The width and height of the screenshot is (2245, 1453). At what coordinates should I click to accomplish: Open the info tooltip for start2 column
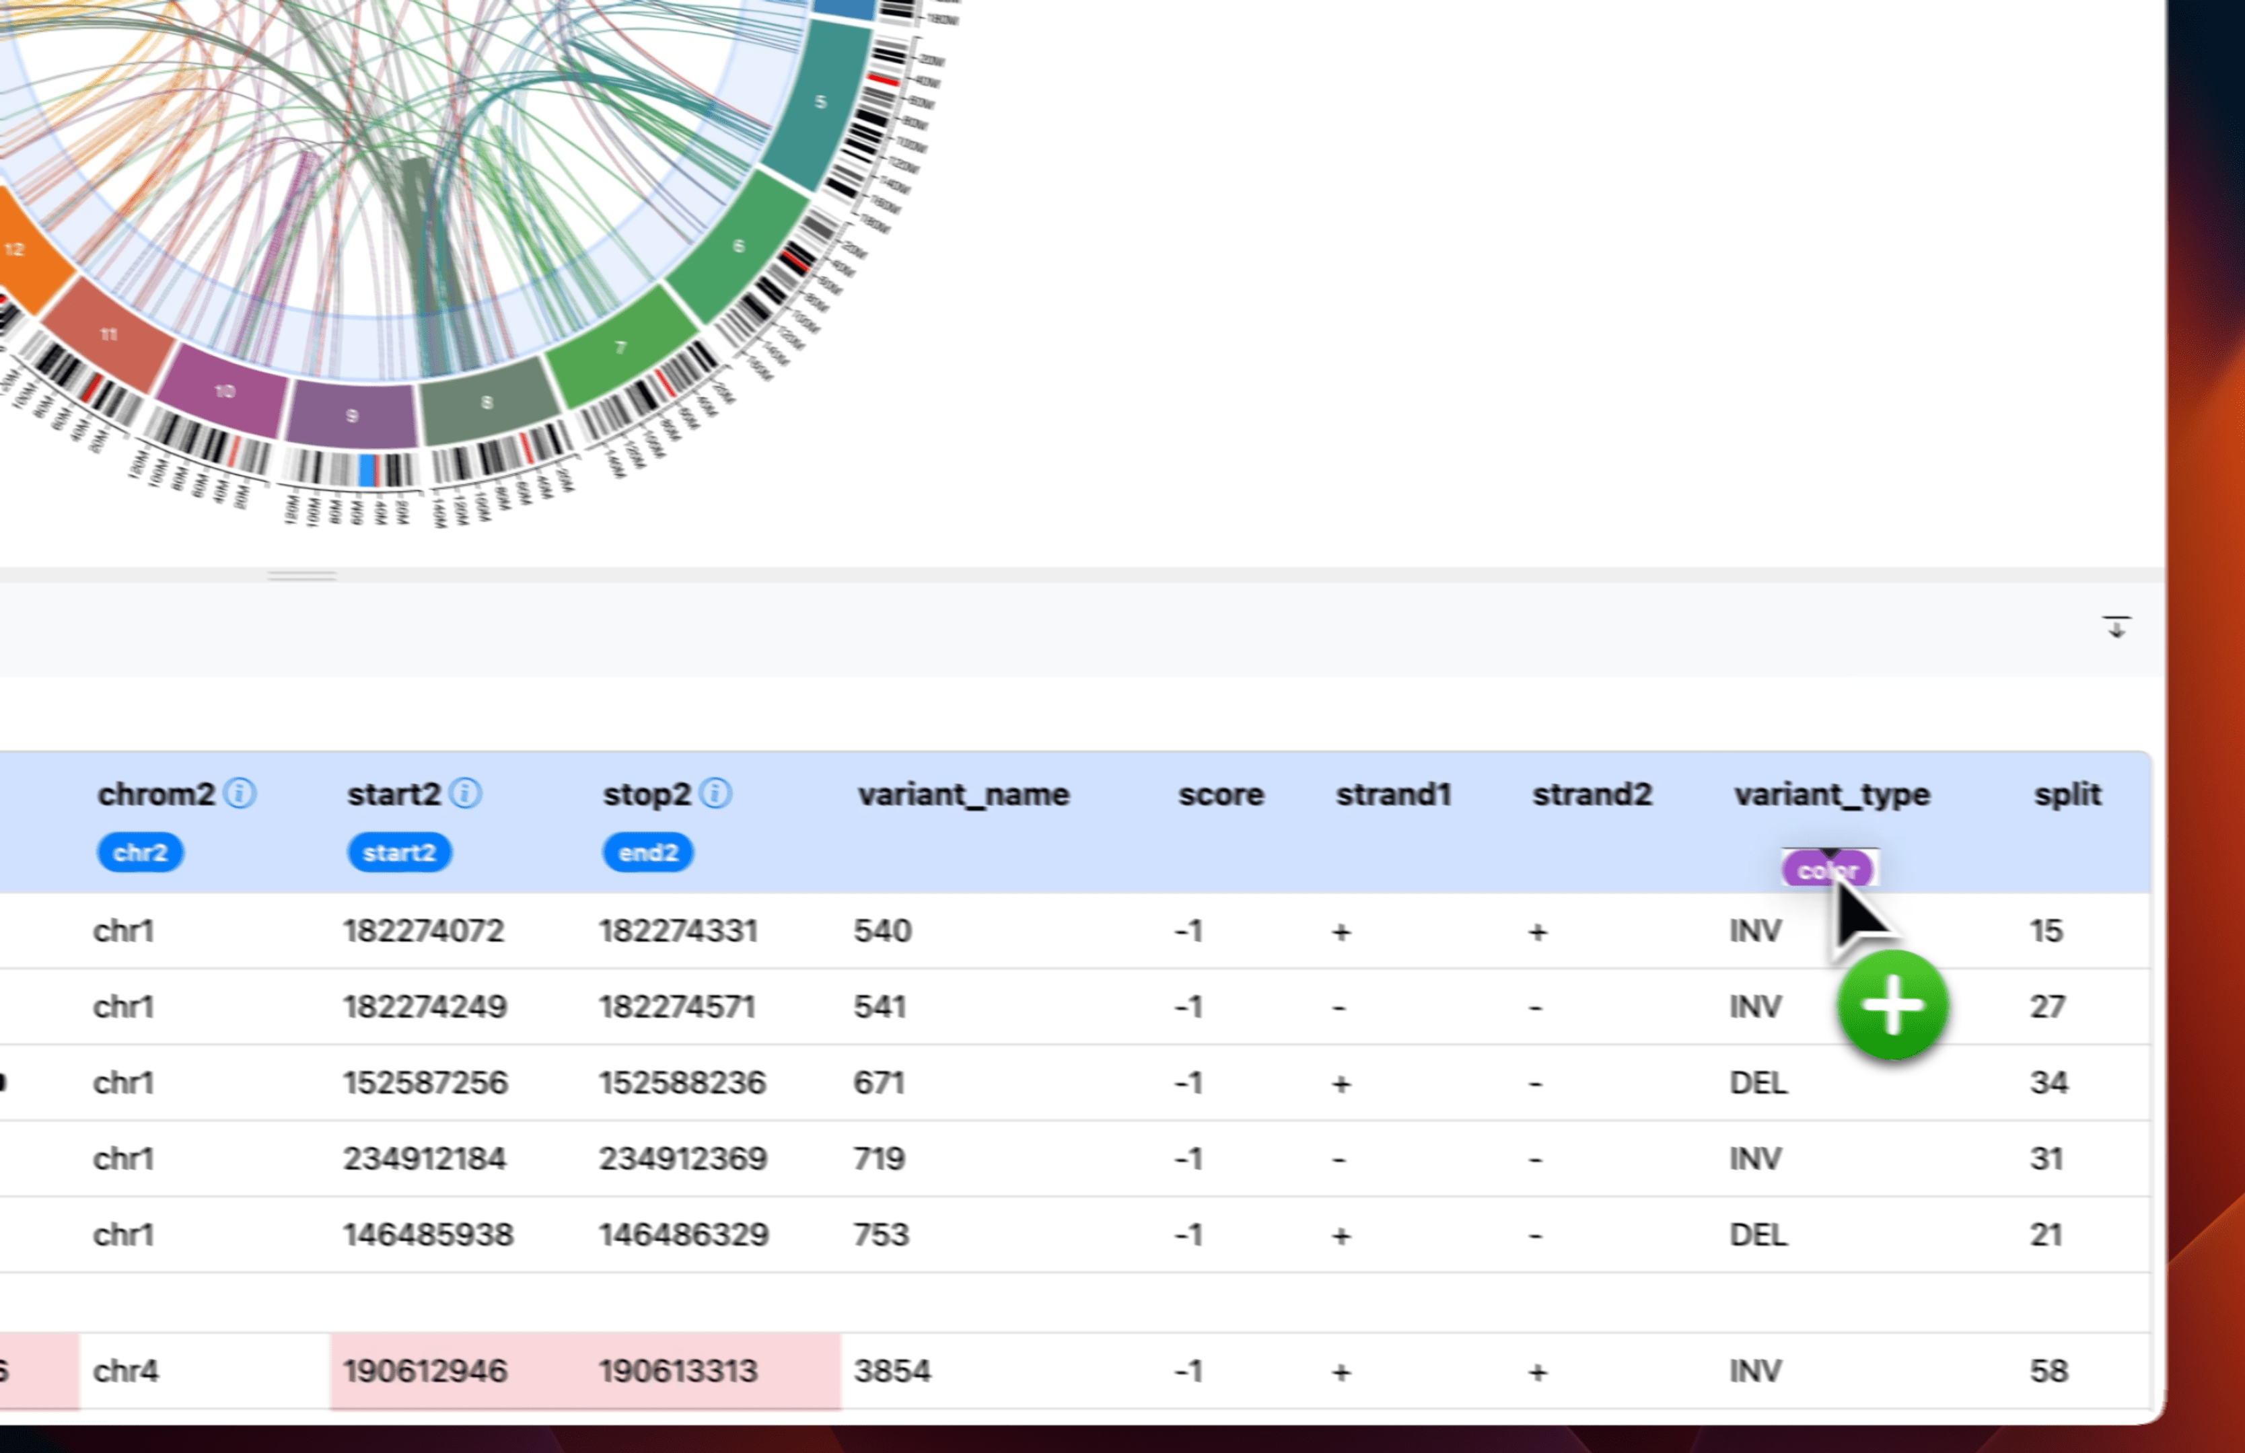click(x=466, y=793)
